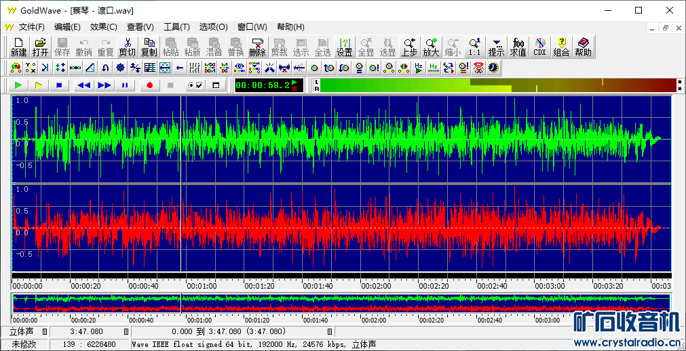Click inside the green left channel waveform
The image size is (686, 351).
click(x=342, y=140)
